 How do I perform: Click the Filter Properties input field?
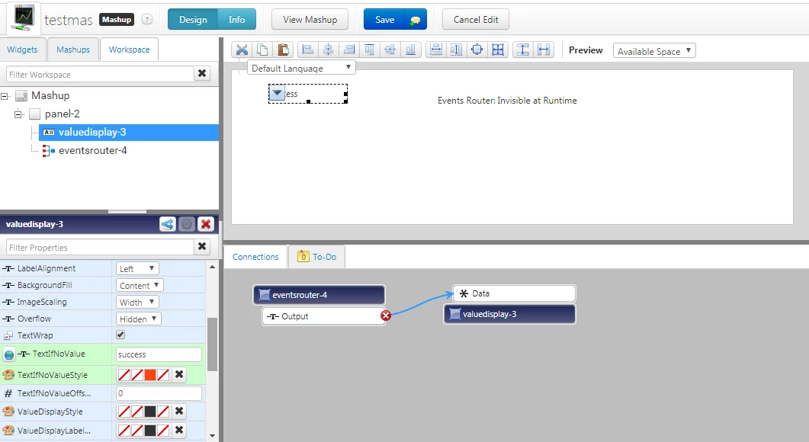(101, 247)
